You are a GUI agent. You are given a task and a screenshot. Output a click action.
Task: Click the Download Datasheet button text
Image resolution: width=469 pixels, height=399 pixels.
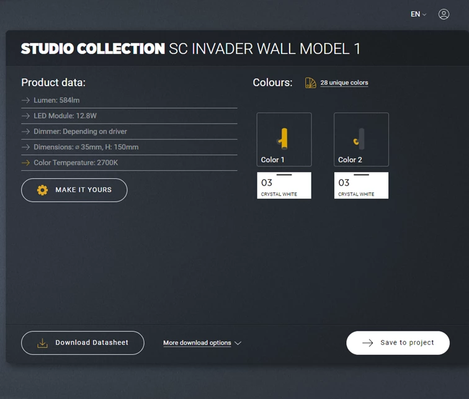click(x=91, y=343)
